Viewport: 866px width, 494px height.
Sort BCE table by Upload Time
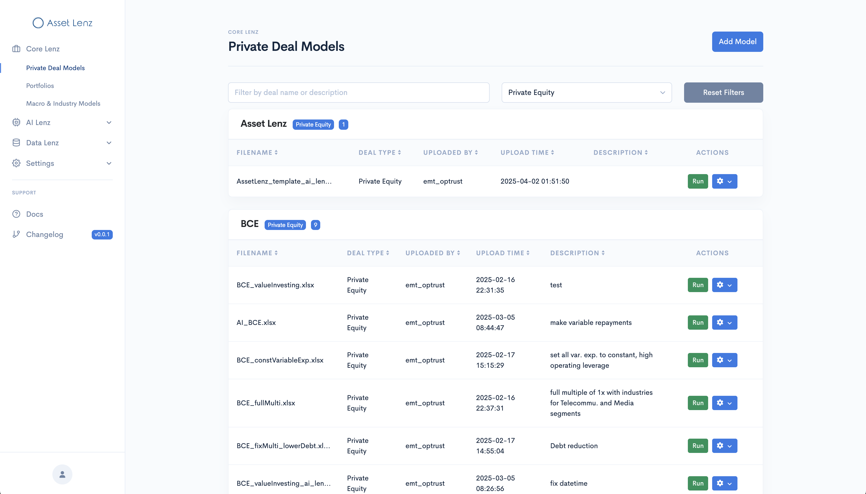pos(503,253)
